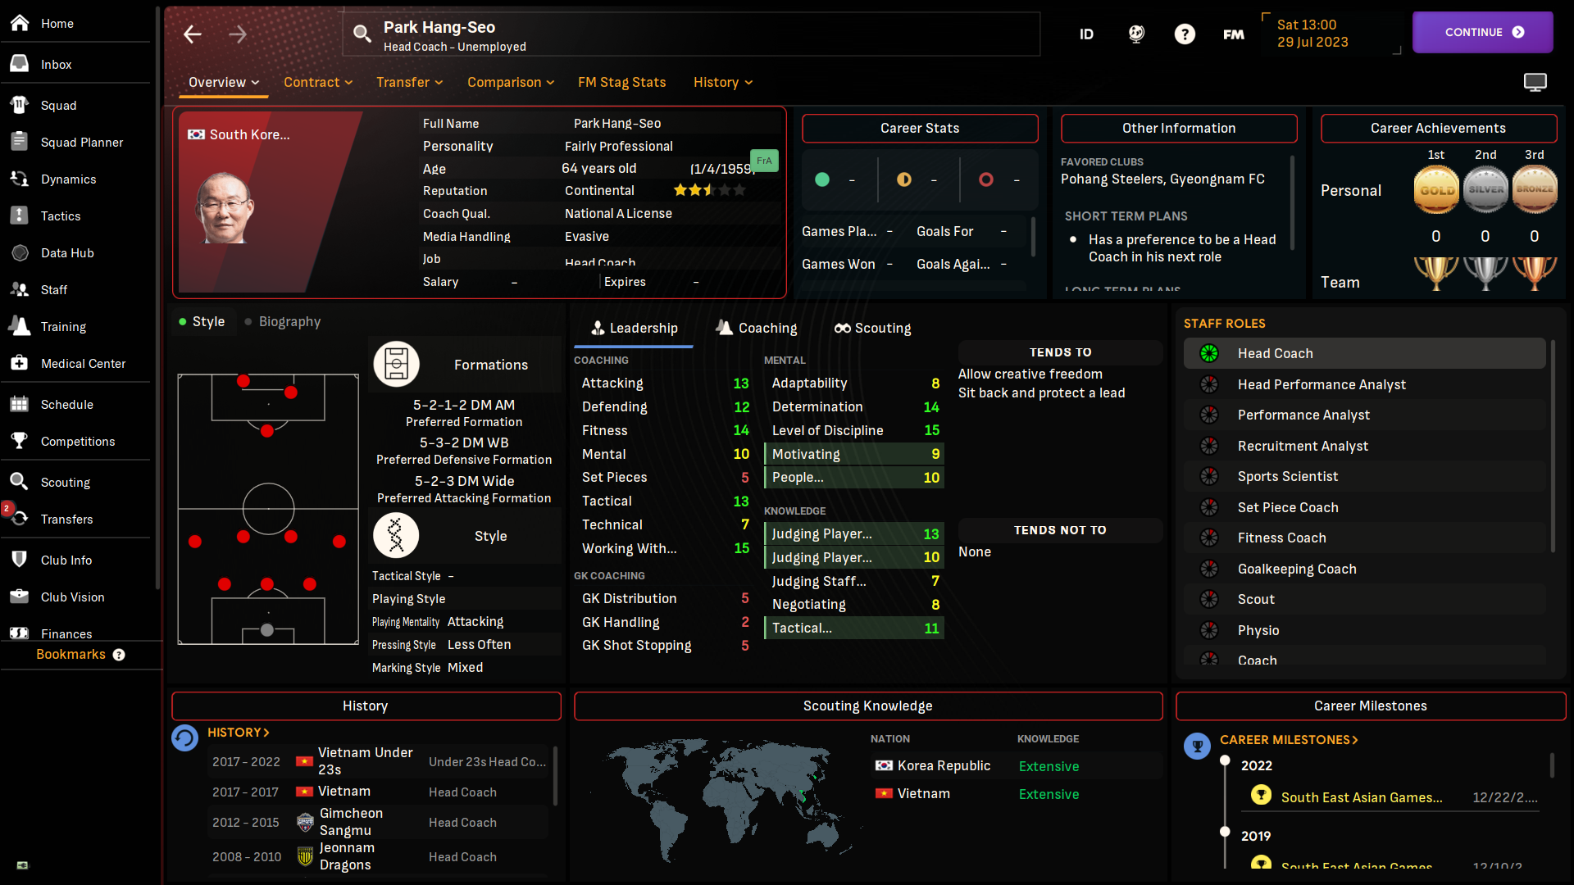1574x885 pixels.
Task: Click the reputation star rating
Action: pyautogui.click(x=709, y=190)
